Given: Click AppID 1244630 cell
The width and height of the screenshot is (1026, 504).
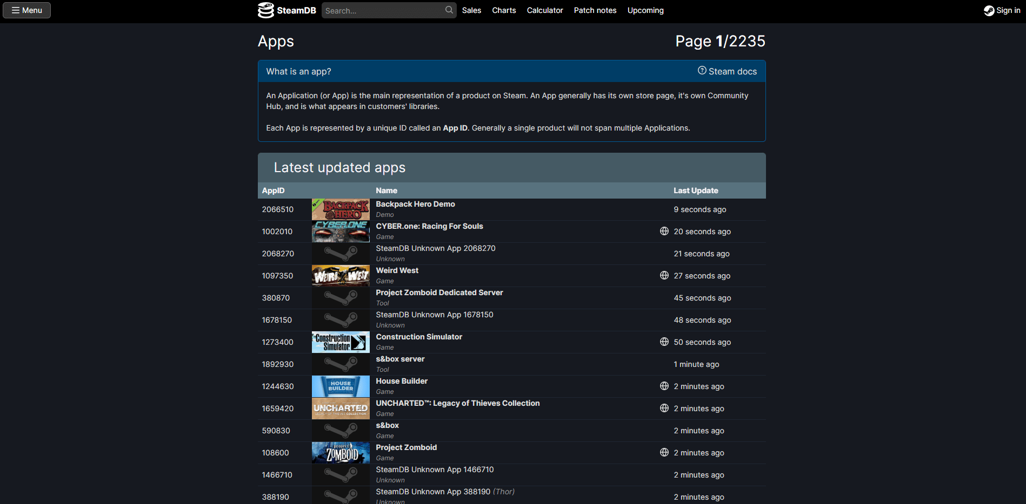Looking at the screenshot, I should click(x=278, y=386).
